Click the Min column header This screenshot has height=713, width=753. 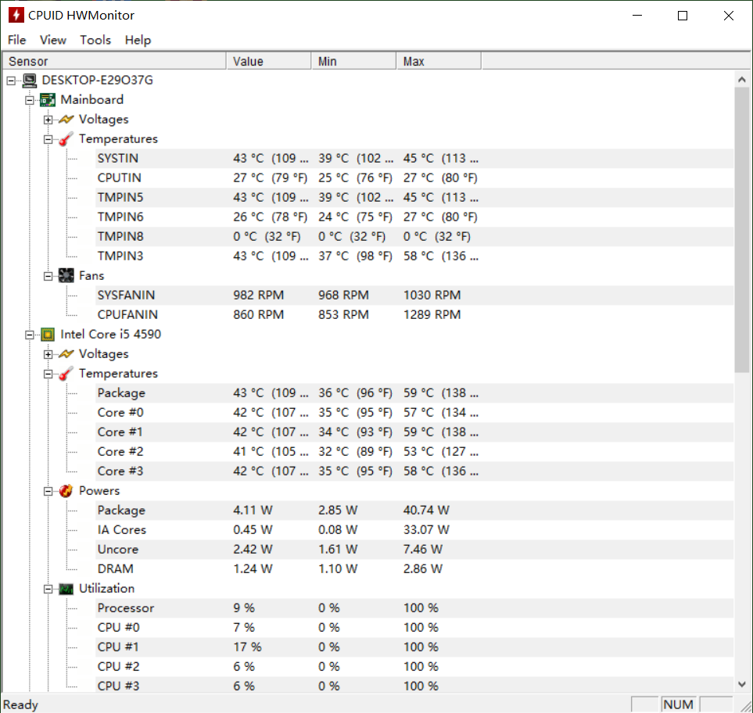point(354,62)
